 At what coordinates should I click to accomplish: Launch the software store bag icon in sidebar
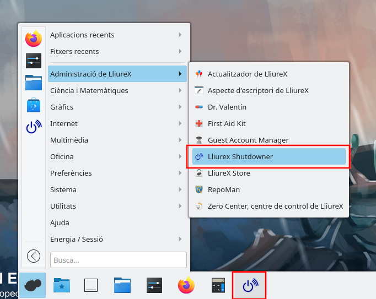pos(34,105)
